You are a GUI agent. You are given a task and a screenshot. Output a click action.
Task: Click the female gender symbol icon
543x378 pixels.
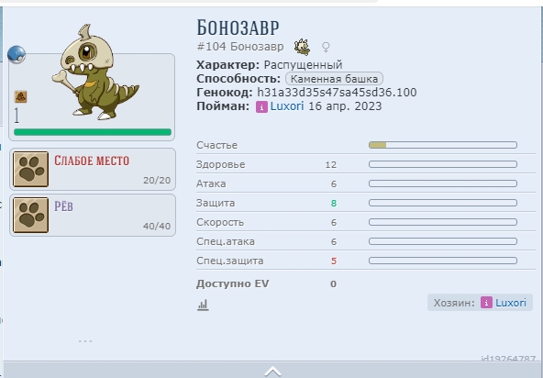(326, 47)
